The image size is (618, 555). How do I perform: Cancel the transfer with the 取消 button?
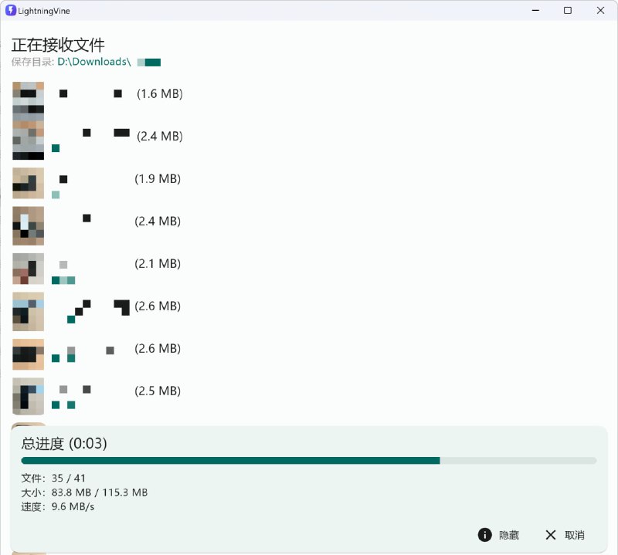click(574, 535)
